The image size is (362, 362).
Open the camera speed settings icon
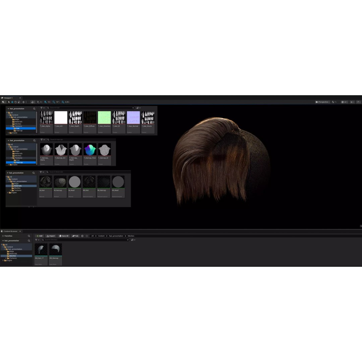tap(359, 102)
